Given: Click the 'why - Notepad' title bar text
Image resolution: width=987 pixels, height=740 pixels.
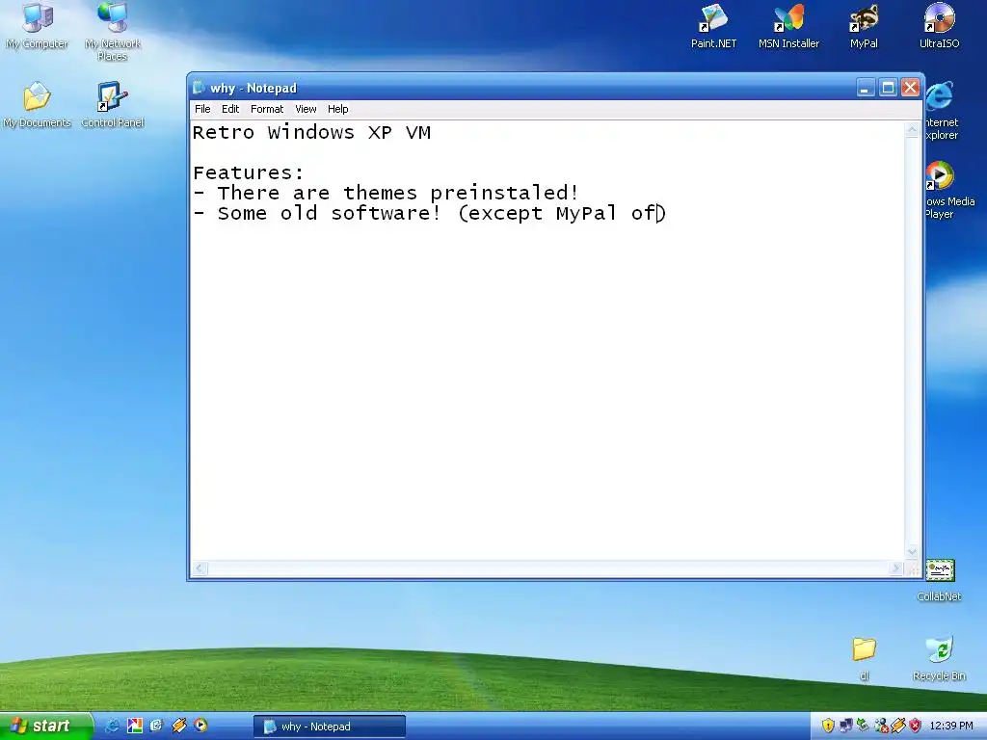Looking at the screenshot, I should click(253, 88).
